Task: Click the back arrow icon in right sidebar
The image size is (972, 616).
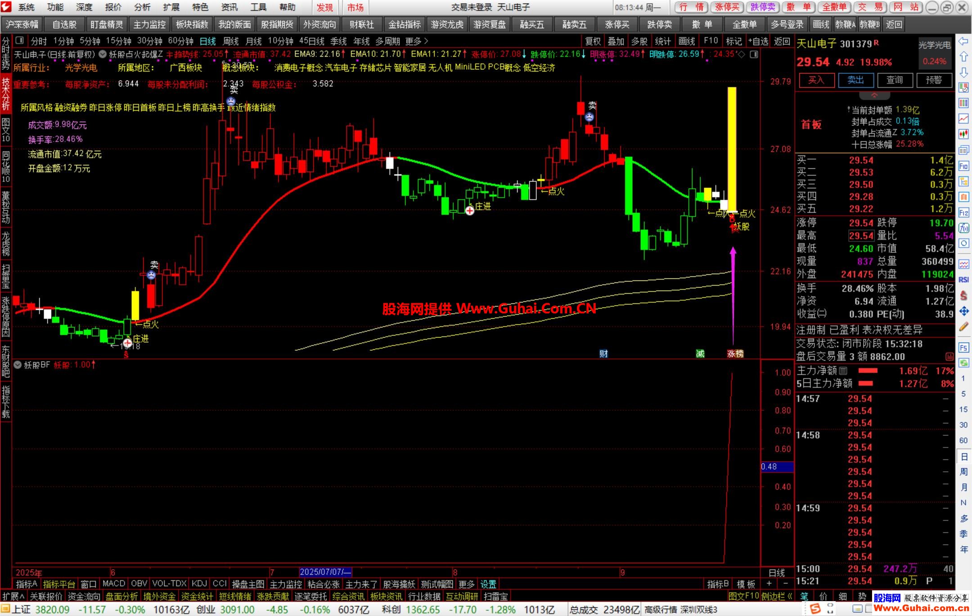Action: pos(963,42)
